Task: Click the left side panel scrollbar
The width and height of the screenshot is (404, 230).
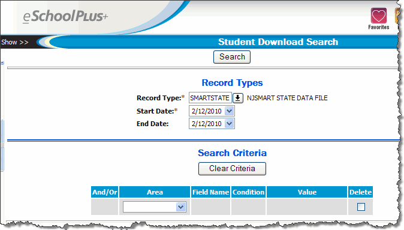Action: [2, 145]
